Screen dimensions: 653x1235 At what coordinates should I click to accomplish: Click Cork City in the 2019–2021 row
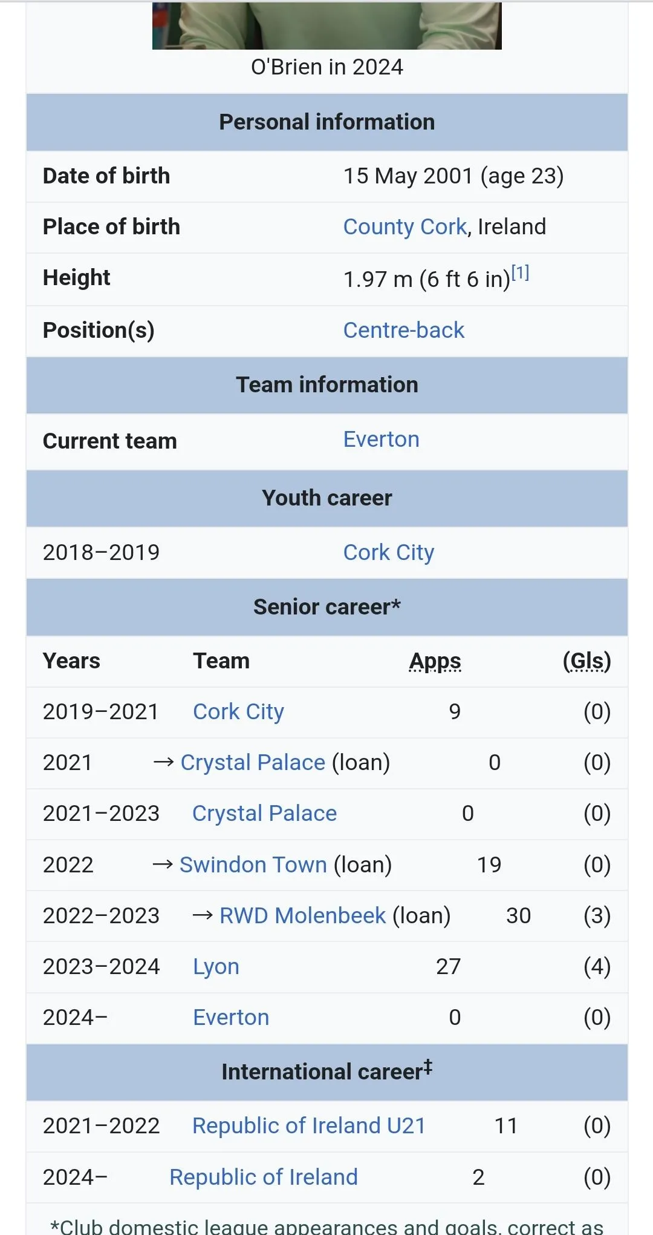click(238, 712)
